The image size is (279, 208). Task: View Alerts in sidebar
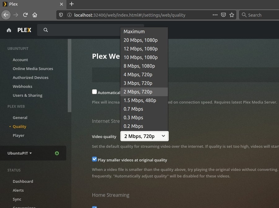coord(18,190)
